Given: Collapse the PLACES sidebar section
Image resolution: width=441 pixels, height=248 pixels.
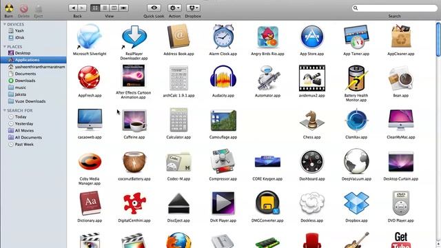Looking at the screenshot, I should pyautogui.click(x=5, y=47).
